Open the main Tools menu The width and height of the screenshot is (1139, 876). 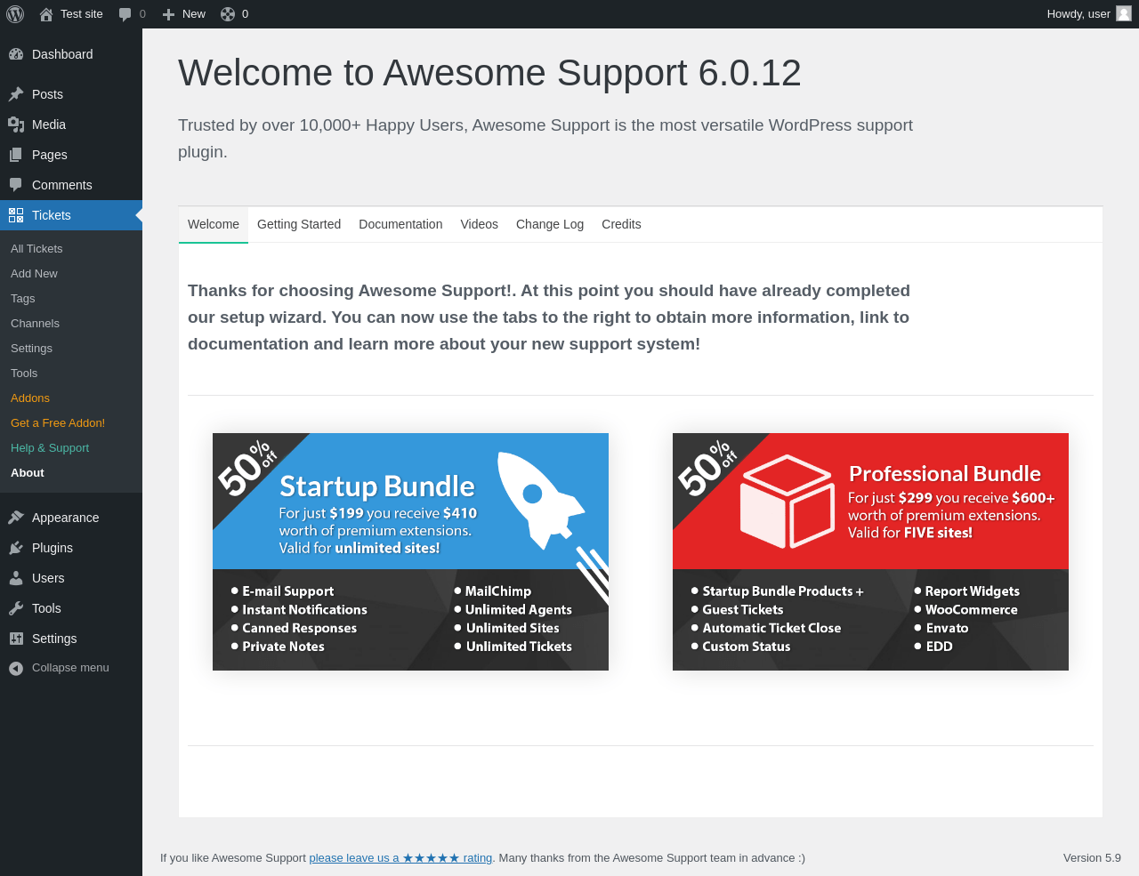[x=71, y=608]
